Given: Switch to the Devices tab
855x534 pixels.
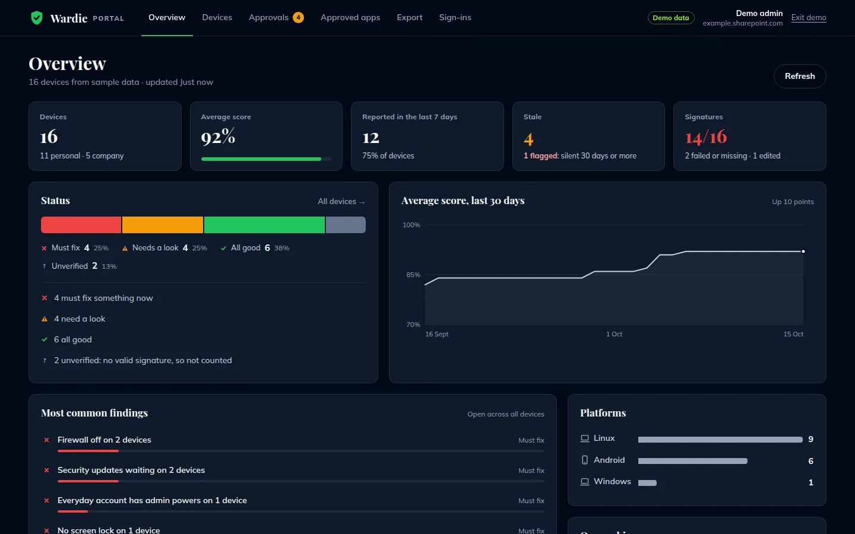Looking at the screenshot, I should coord(217,18).
